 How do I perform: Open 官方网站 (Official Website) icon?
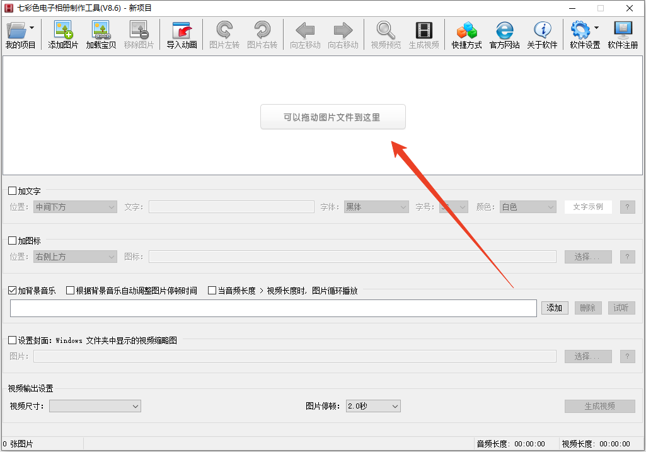click(x=504, y=30)
